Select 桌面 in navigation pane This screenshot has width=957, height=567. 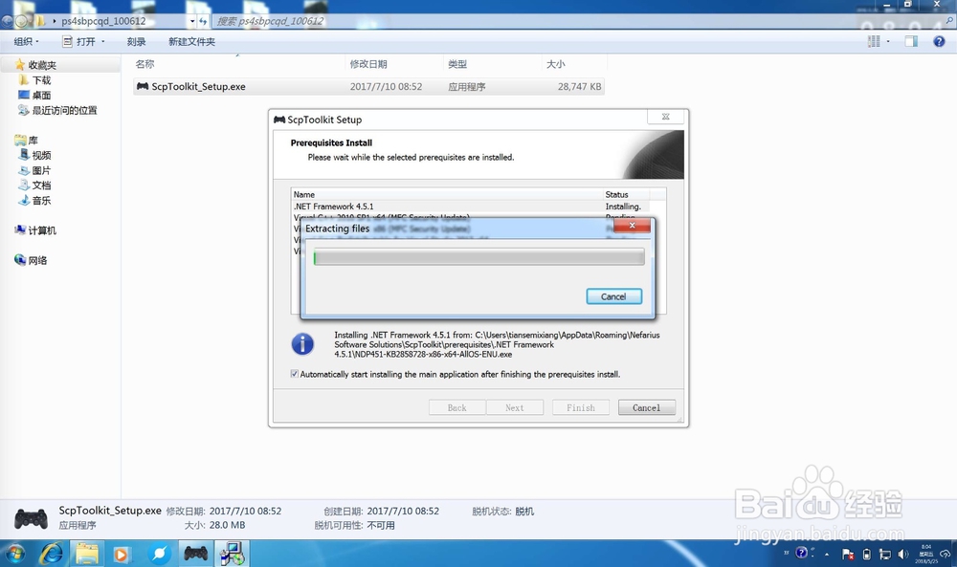point(41,95)
